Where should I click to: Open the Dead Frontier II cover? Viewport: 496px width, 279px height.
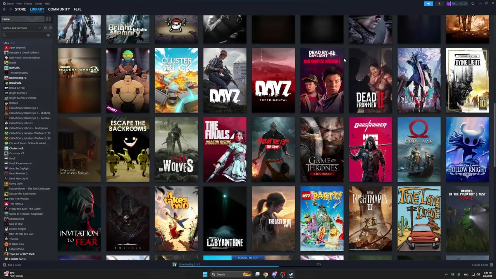(370, 81)
